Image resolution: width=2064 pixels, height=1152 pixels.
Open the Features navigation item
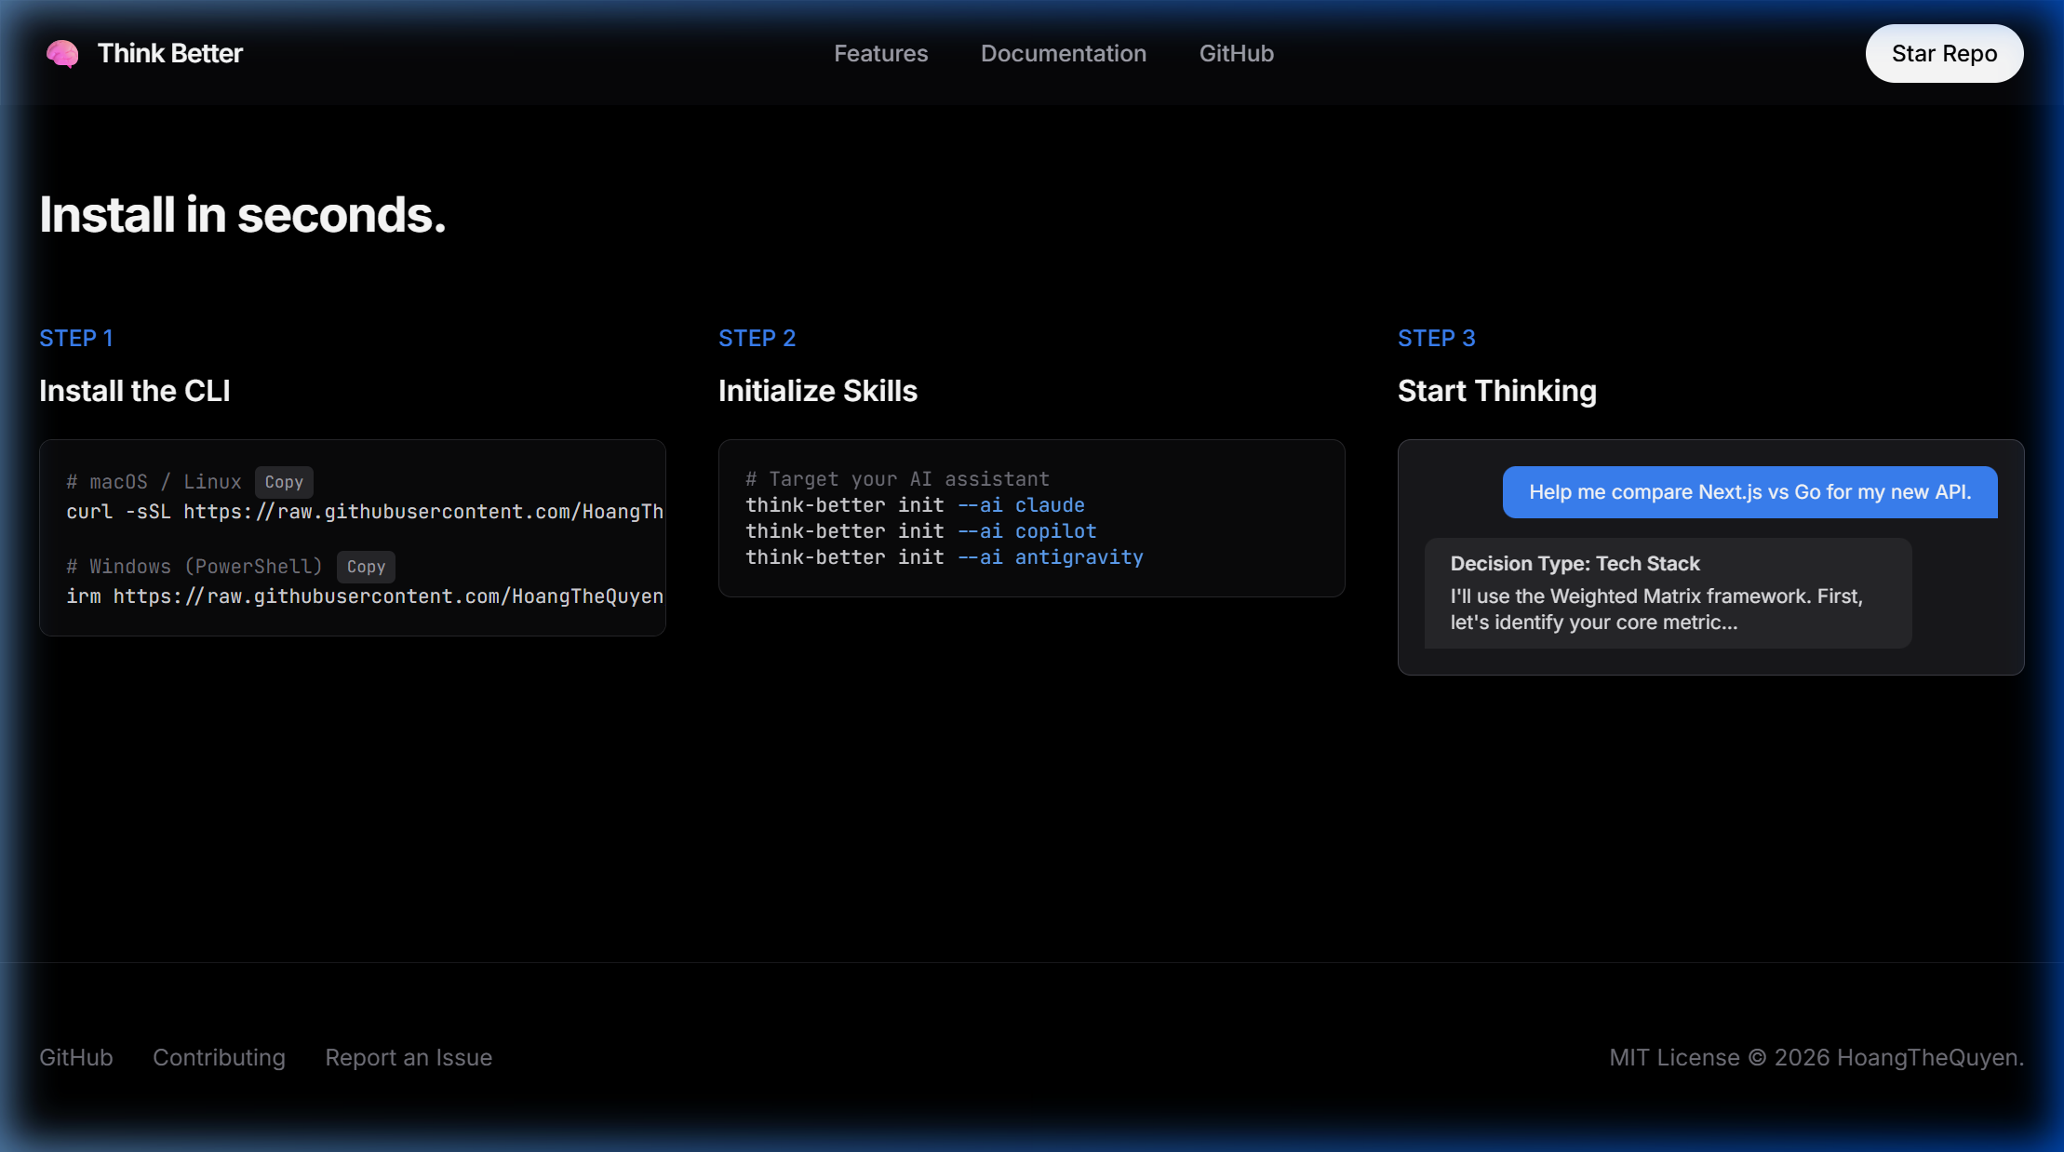coord(879,54)
